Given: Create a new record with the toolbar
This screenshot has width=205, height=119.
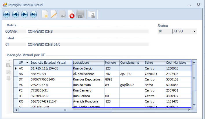Looking at the screenshot, I should [45, 14].
